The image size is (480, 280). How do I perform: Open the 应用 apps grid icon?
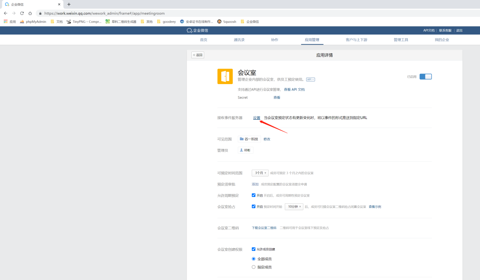coord(5,22)
